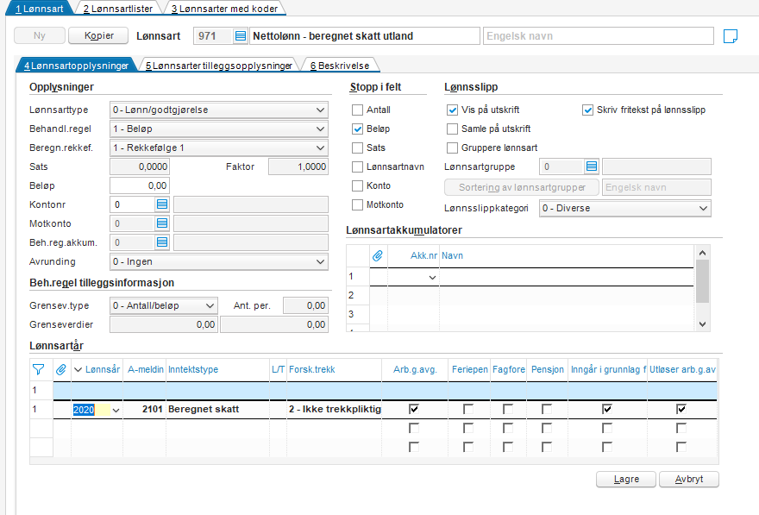Screen dimensions: 759x515
Task: Click the Kopier button
Action: (x=98, y=36)
